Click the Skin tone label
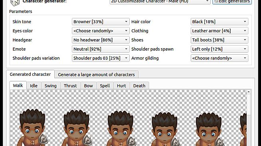 tap(22, 22)
